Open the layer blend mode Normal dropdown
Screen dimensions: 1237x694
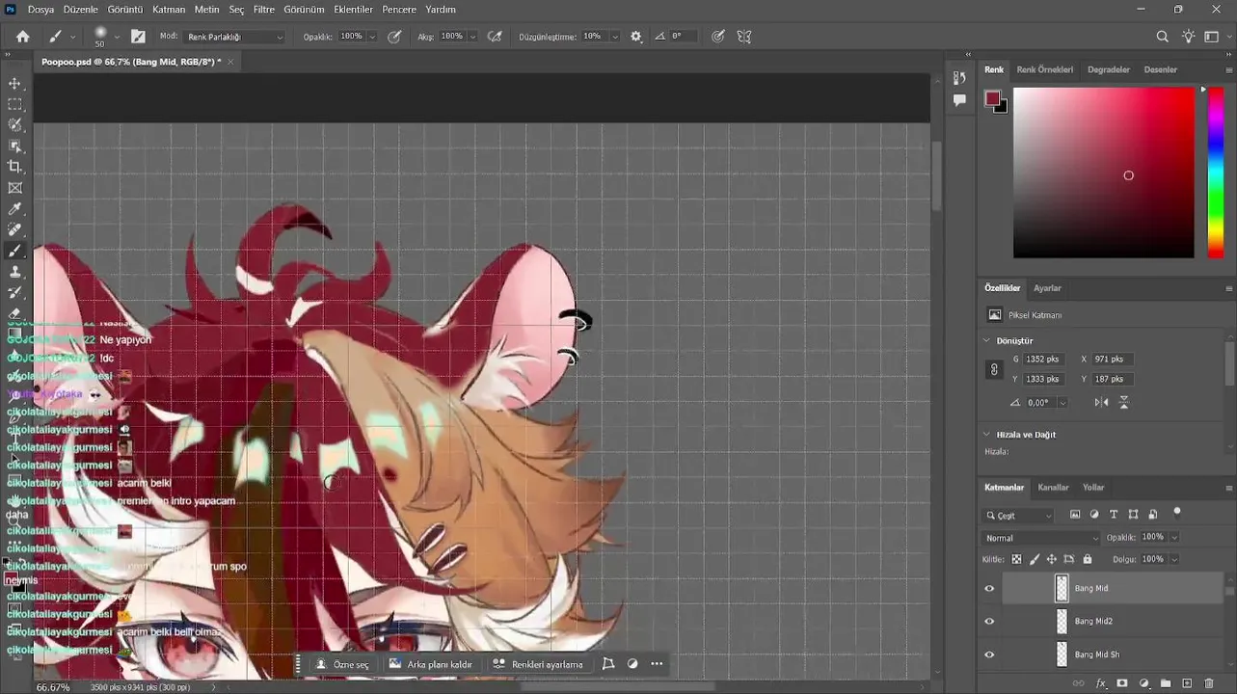coord(1040,538)
